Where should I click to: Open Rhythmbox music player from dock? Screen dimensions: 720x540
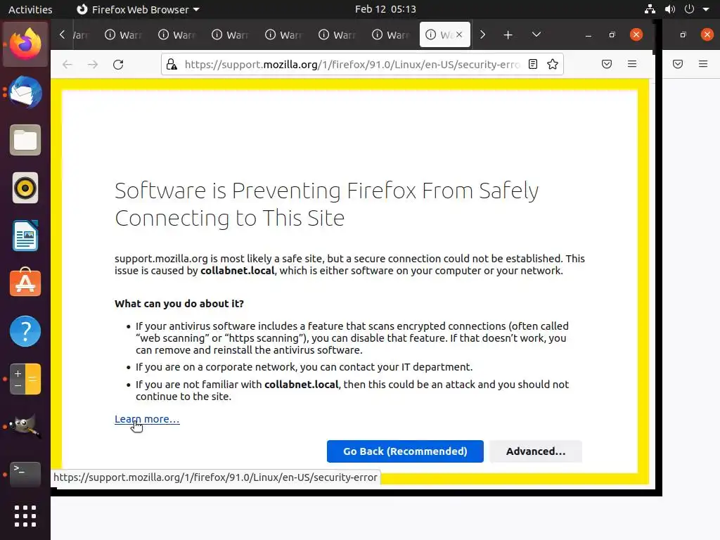click(25, 188)
